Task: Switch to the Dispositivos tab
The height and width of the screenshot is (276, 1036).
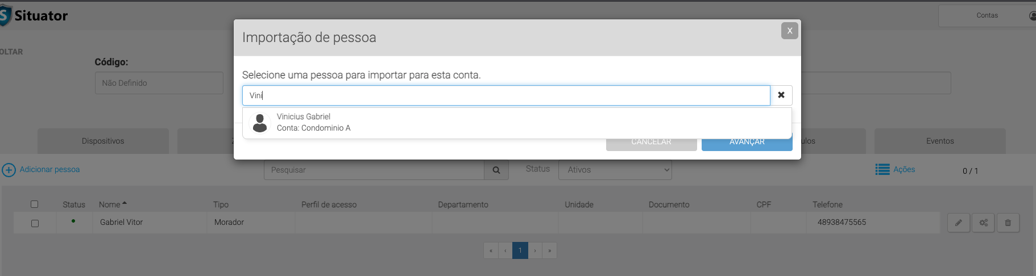Action: [x=103, y=141]
